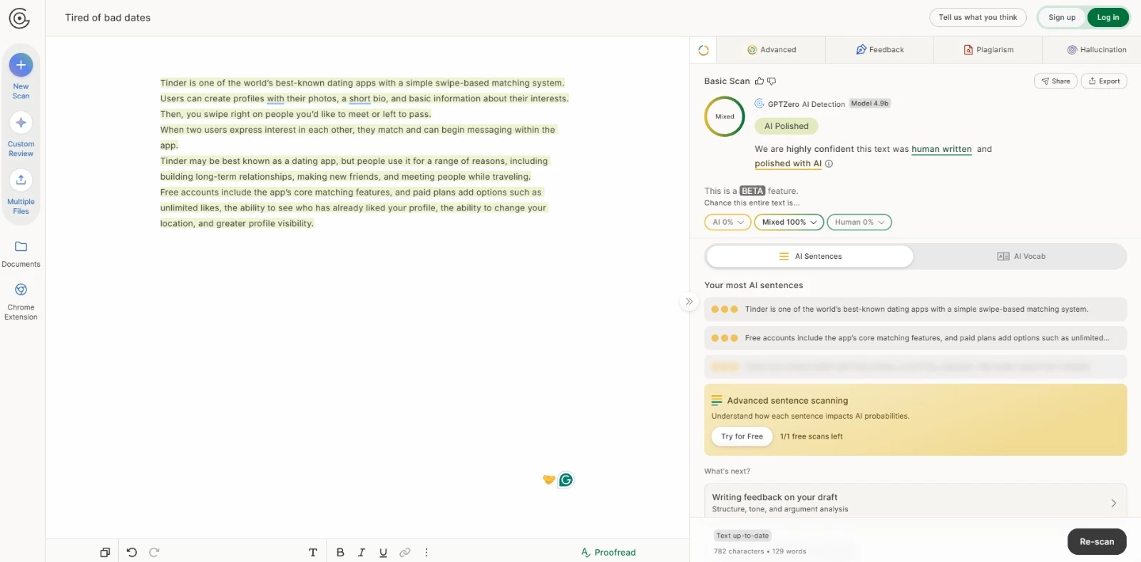Open more editor options menu
The height and width of the screenshot is (562, 1141).
tap(426, 552)
